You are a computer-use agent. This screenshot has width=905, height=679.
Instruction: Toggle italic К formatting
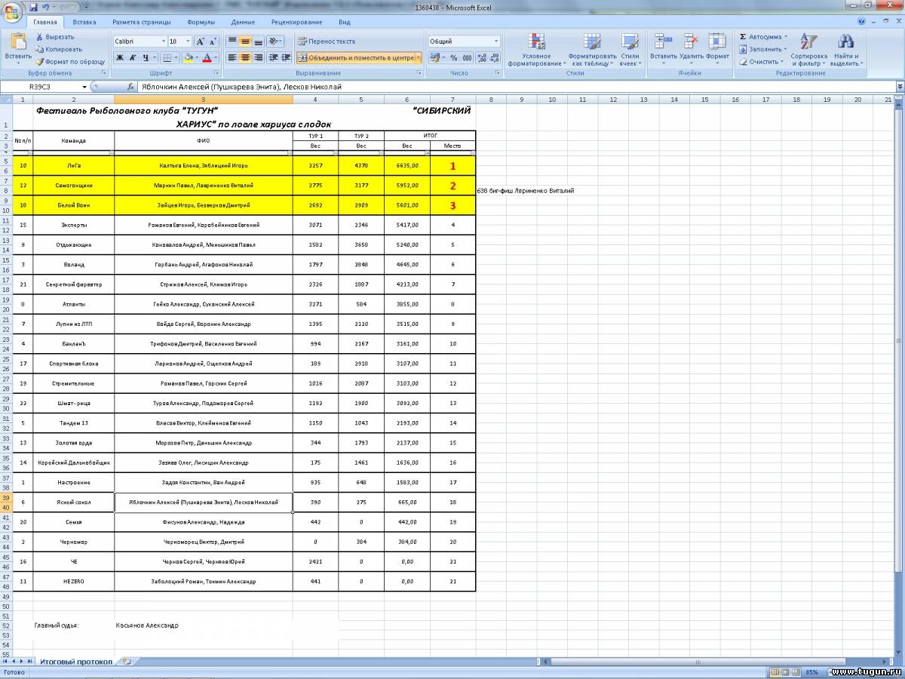point(133,57)
